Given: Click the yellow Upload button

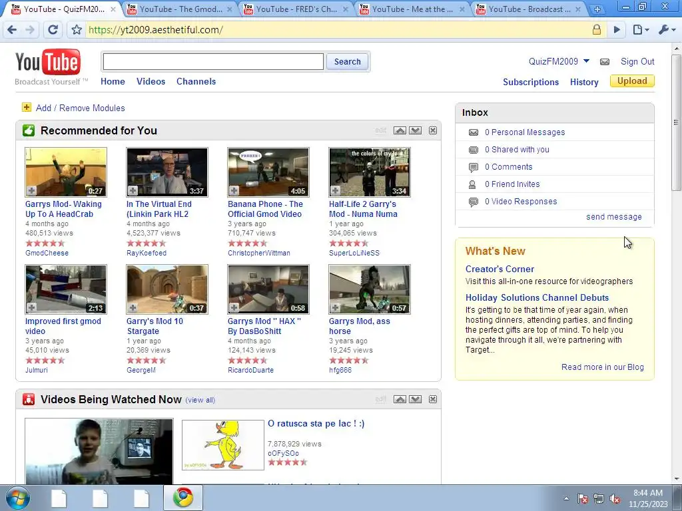Looking at the screenshot, I should pos(632,81).
